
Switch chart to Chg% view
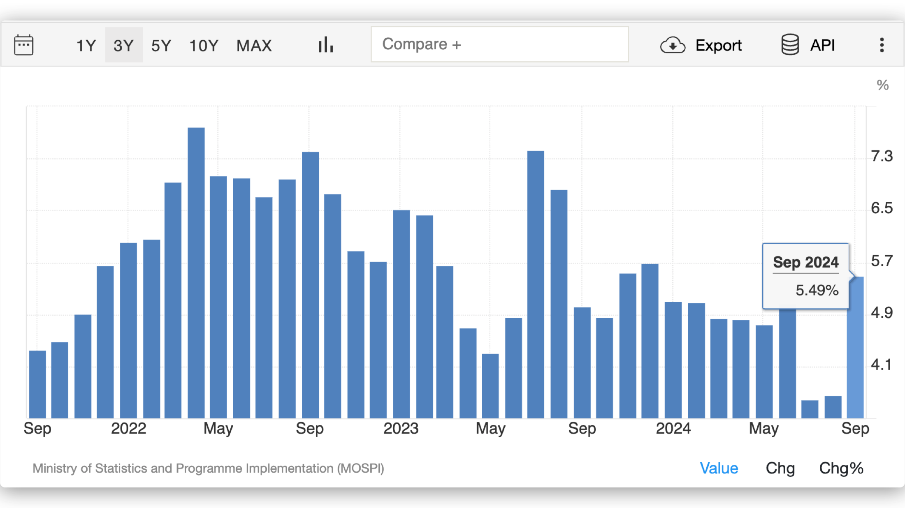[841, 468]
